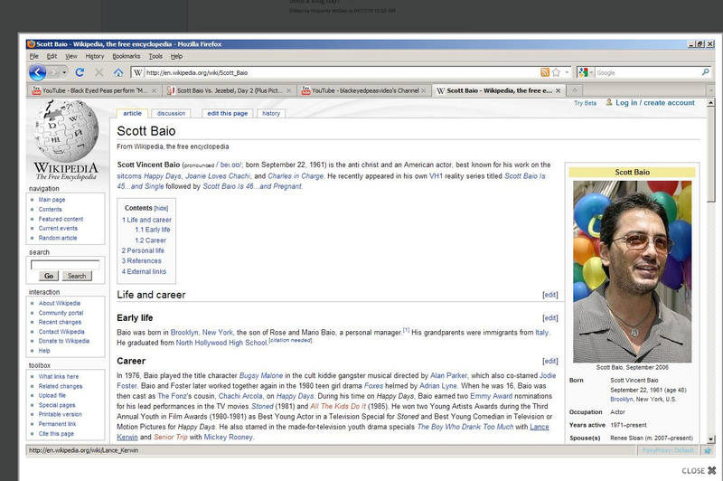Open Printable version link
Viewport: 723px width, 481px height.
(60, 414)
